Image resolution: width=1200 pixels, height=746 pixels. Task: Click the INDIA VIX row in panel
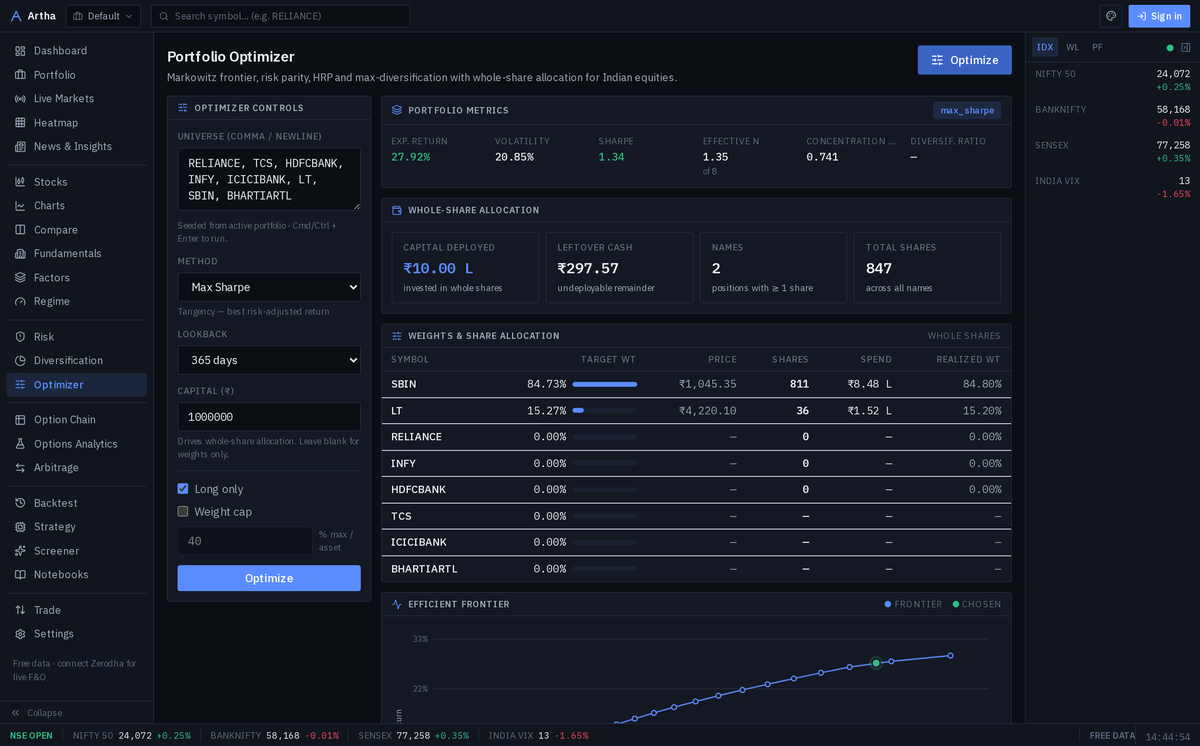(x=1112, y=187)
